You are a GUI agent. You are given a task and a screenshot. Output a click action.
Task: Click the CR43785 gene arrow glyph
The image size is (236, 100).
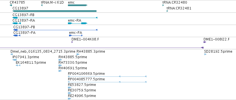[x=11, y=5]
